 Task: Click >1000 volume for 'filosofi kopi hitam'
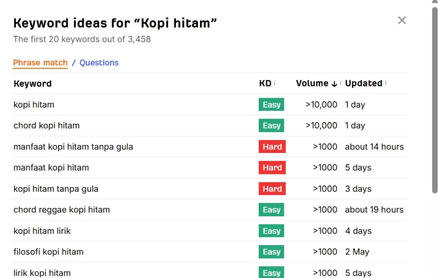(325, 252)
